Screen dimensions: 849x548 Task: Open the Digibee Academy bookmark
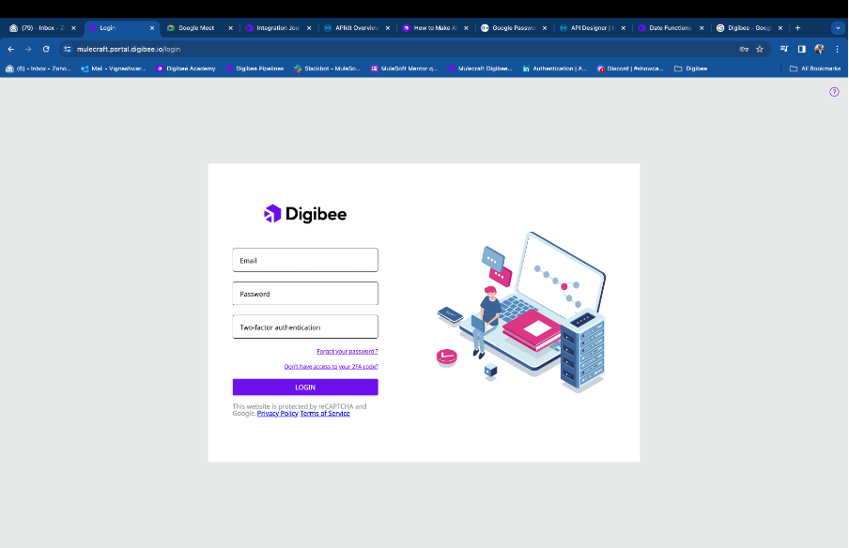tap(186, 68)
